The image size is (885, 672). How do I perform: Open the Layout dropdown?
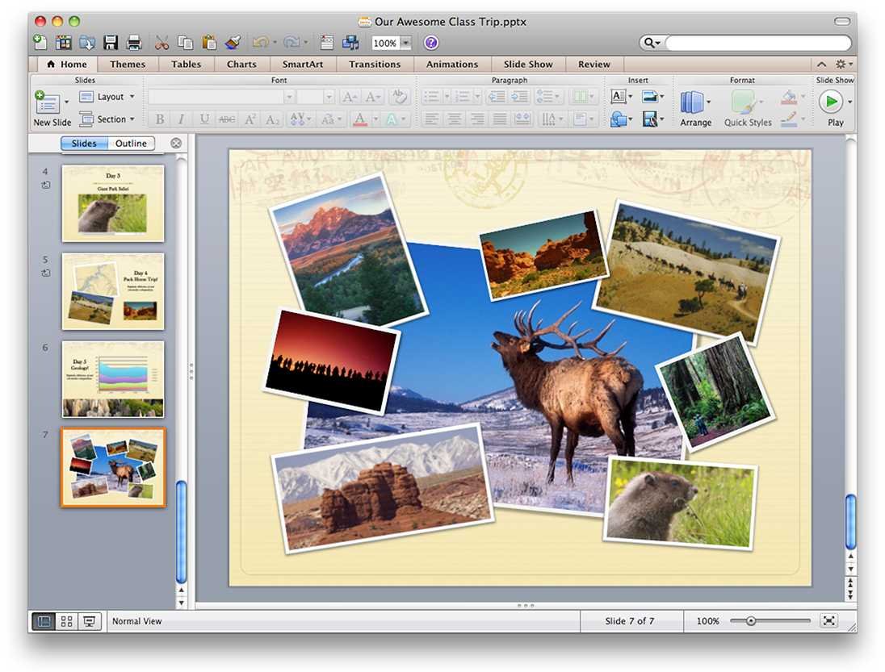pos(107,96)
